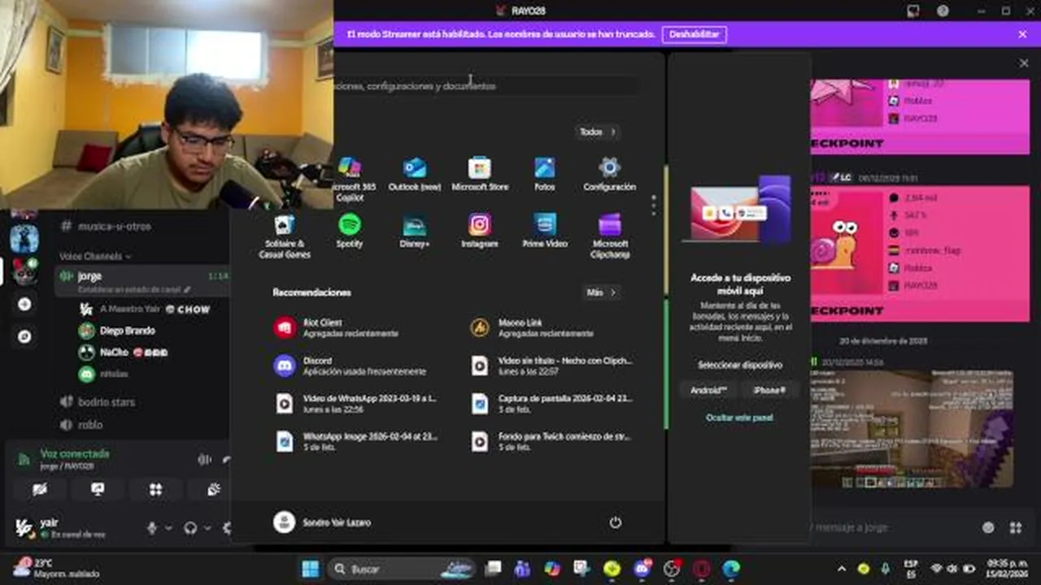Open Fondo para Twich recommended file
The width and height of the screenshot is (1041, 585).
[553, 441]
